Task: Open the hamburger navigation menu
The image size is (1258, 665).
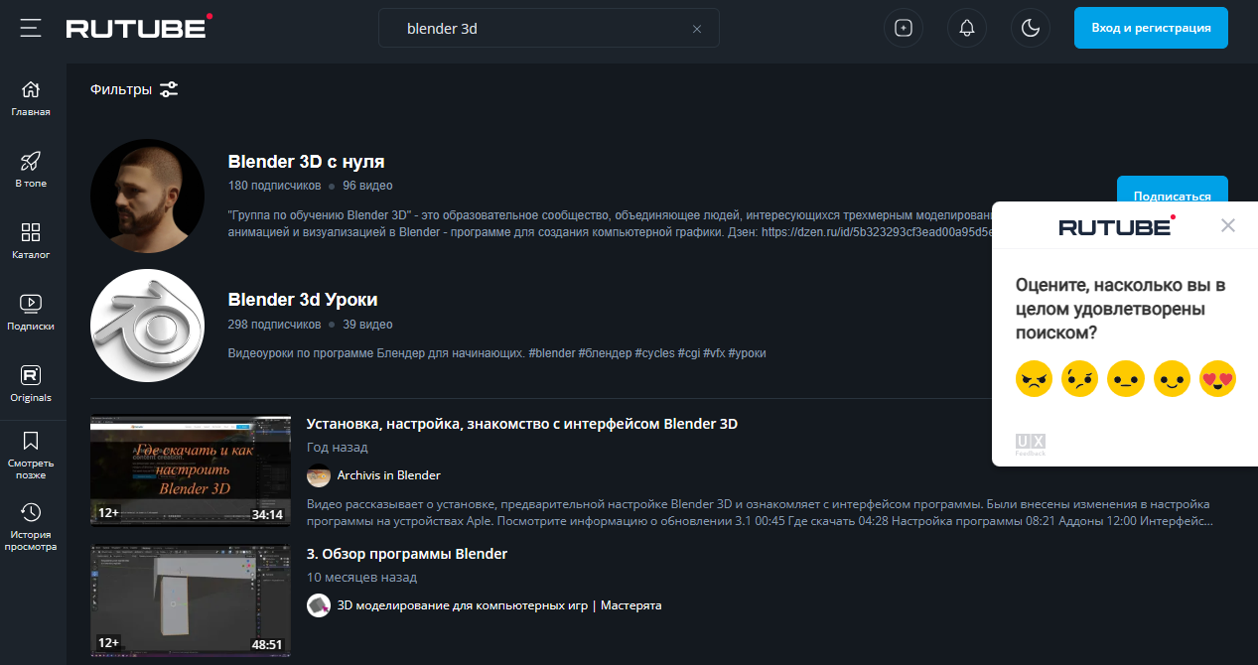Action: [x=31, y=28]
